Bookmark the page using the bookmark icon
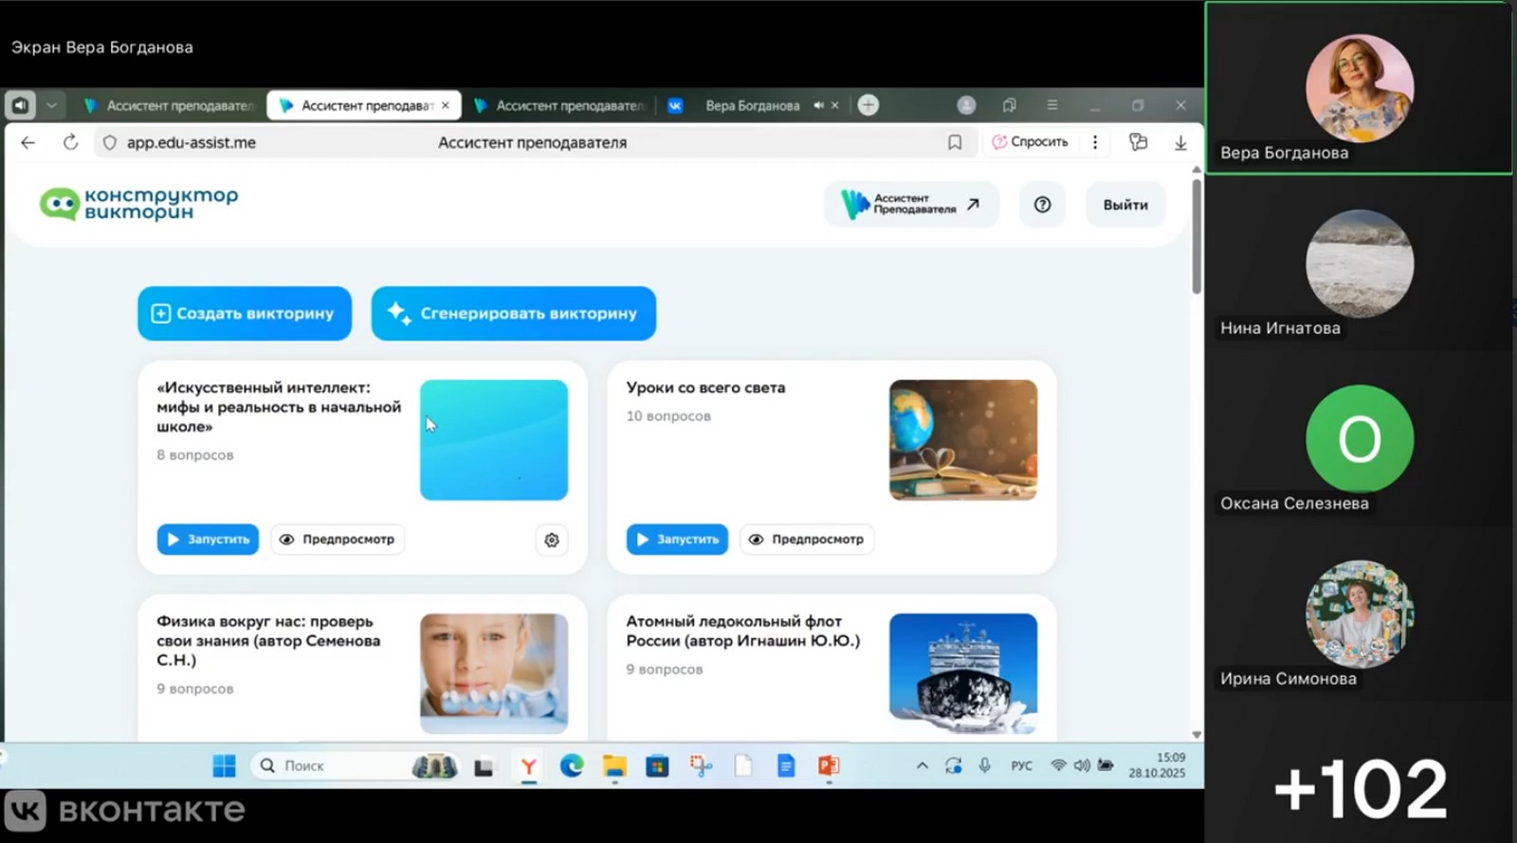 tap(955, 142)
